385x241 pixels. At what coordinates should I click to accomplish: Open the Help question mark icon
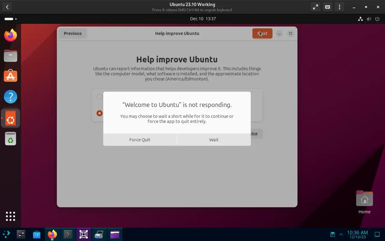[11, 97]
